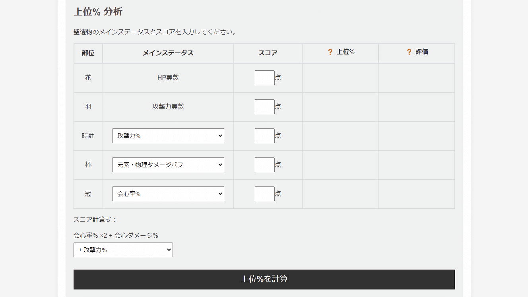The image size is (528, 297).
Task: Click the HP実数 cell in 花 row
Action: click(x=168, y=78)
